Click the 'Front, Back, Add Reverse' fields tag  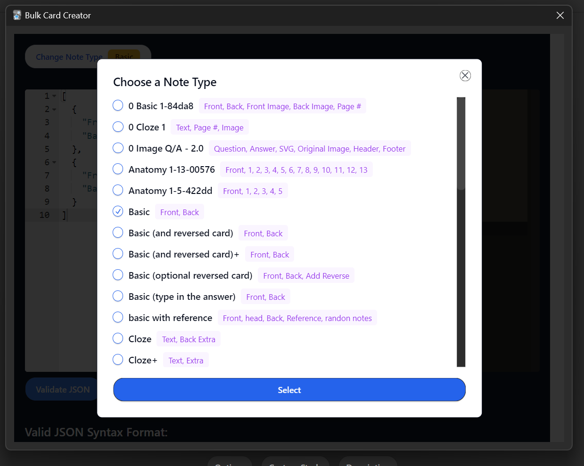tap(306, 276)
